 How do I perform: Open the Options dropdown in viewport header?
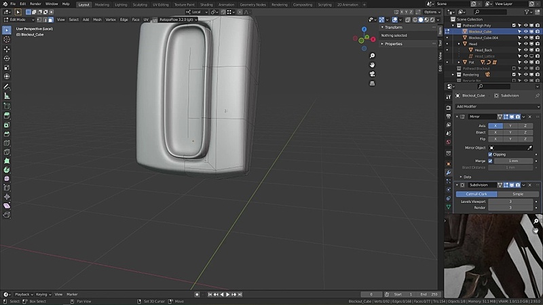click(432, 12)
